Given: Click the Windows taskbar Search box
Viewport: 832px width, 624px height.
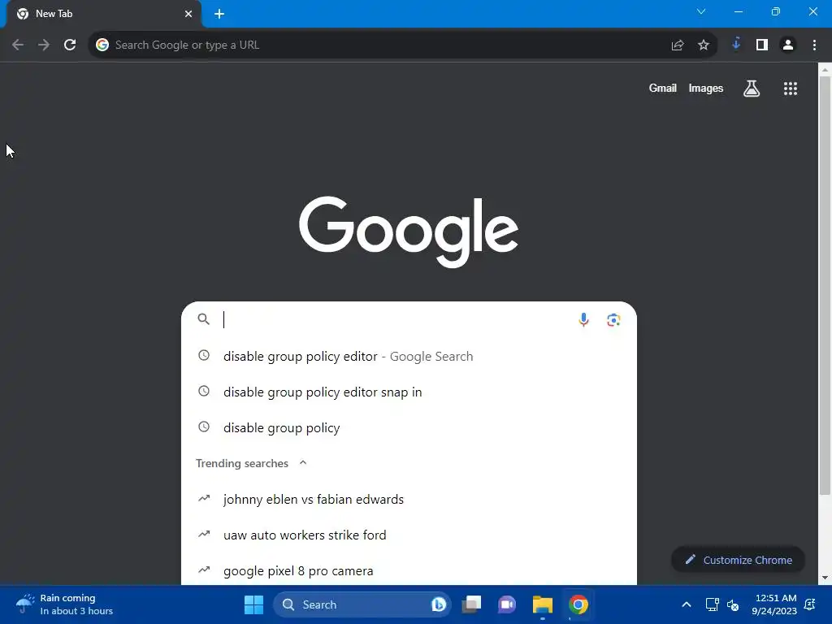Looking at the screenshot, I should [x=361, y=604].
